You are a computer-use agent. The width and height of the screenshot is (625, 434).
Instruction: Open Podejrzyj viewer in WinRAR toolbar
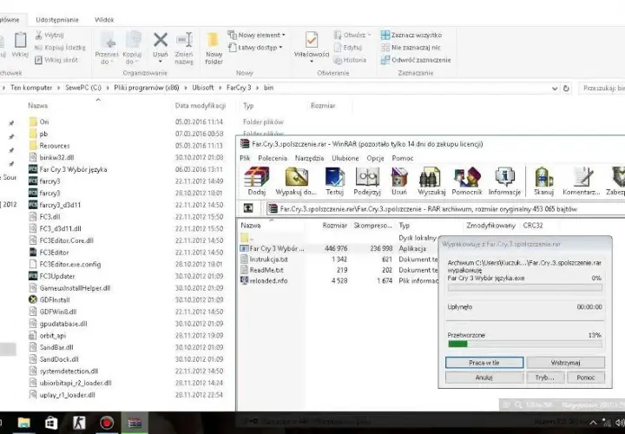click(367, 181)
